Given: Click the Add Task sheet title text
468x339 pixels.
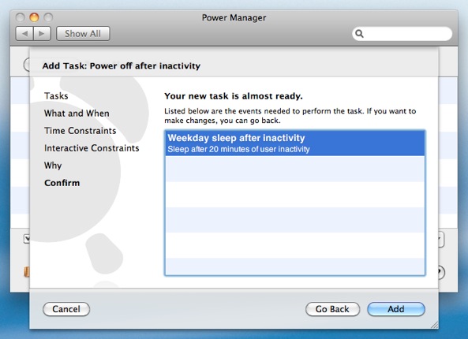Looking at the screenshot, I should (122, 65).
